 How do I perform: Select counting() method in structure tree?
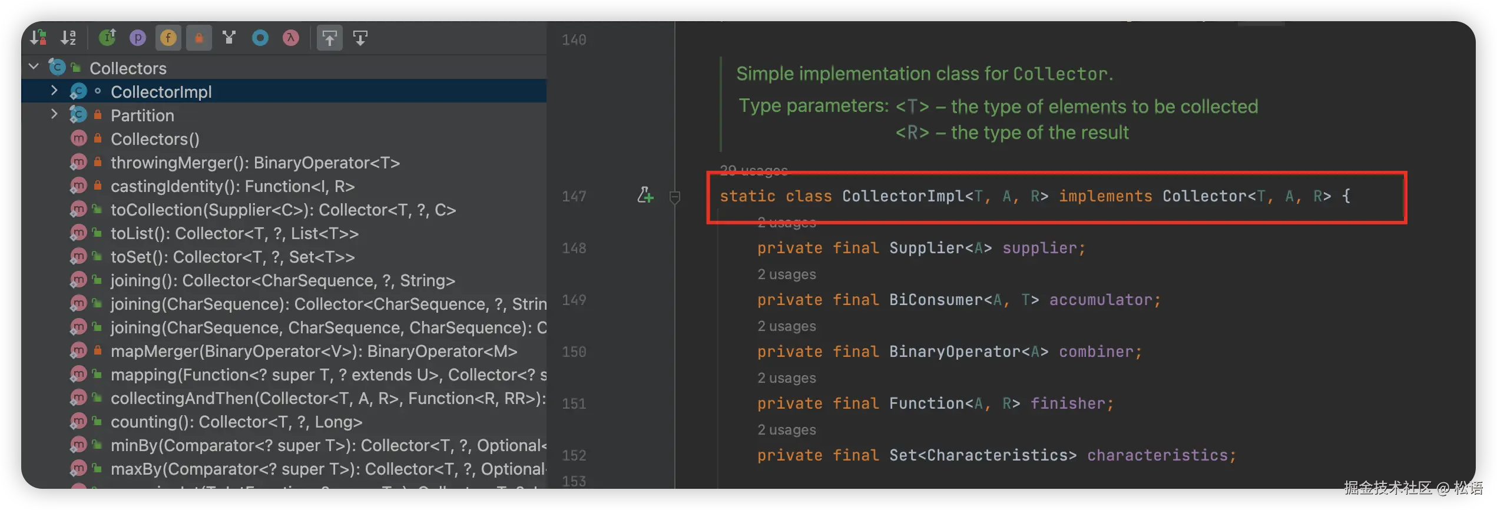point(236,422)
